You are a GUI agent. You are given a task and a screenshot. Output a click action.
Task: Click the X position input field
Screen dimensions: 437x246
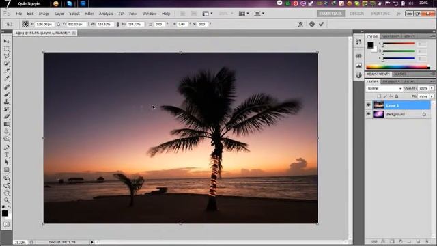coord(44,25)
